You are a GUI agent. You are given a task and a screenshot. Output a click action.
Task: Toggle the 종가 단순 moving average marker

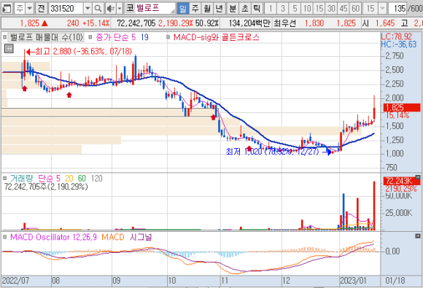(90, 37)
